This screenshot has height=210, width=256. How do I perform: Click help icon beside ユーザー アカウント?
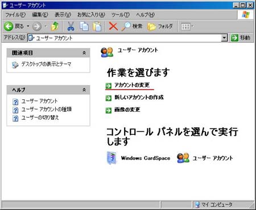pos(15,102)
